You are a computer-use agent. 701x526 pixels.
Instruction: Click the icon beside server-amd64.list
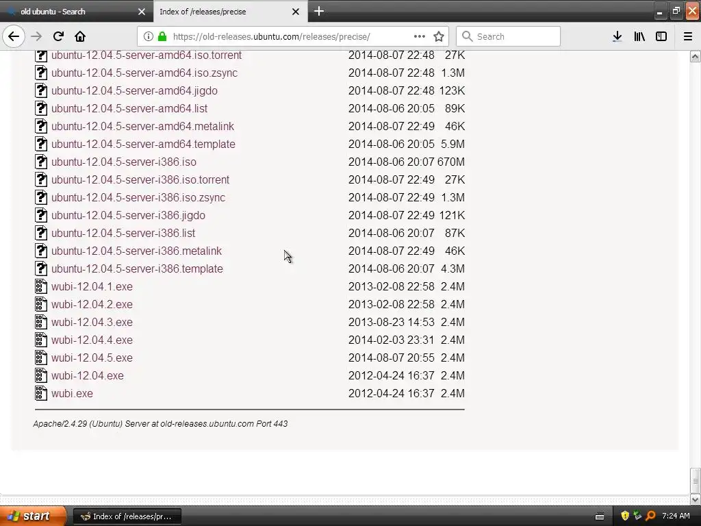tap(41, 109)
